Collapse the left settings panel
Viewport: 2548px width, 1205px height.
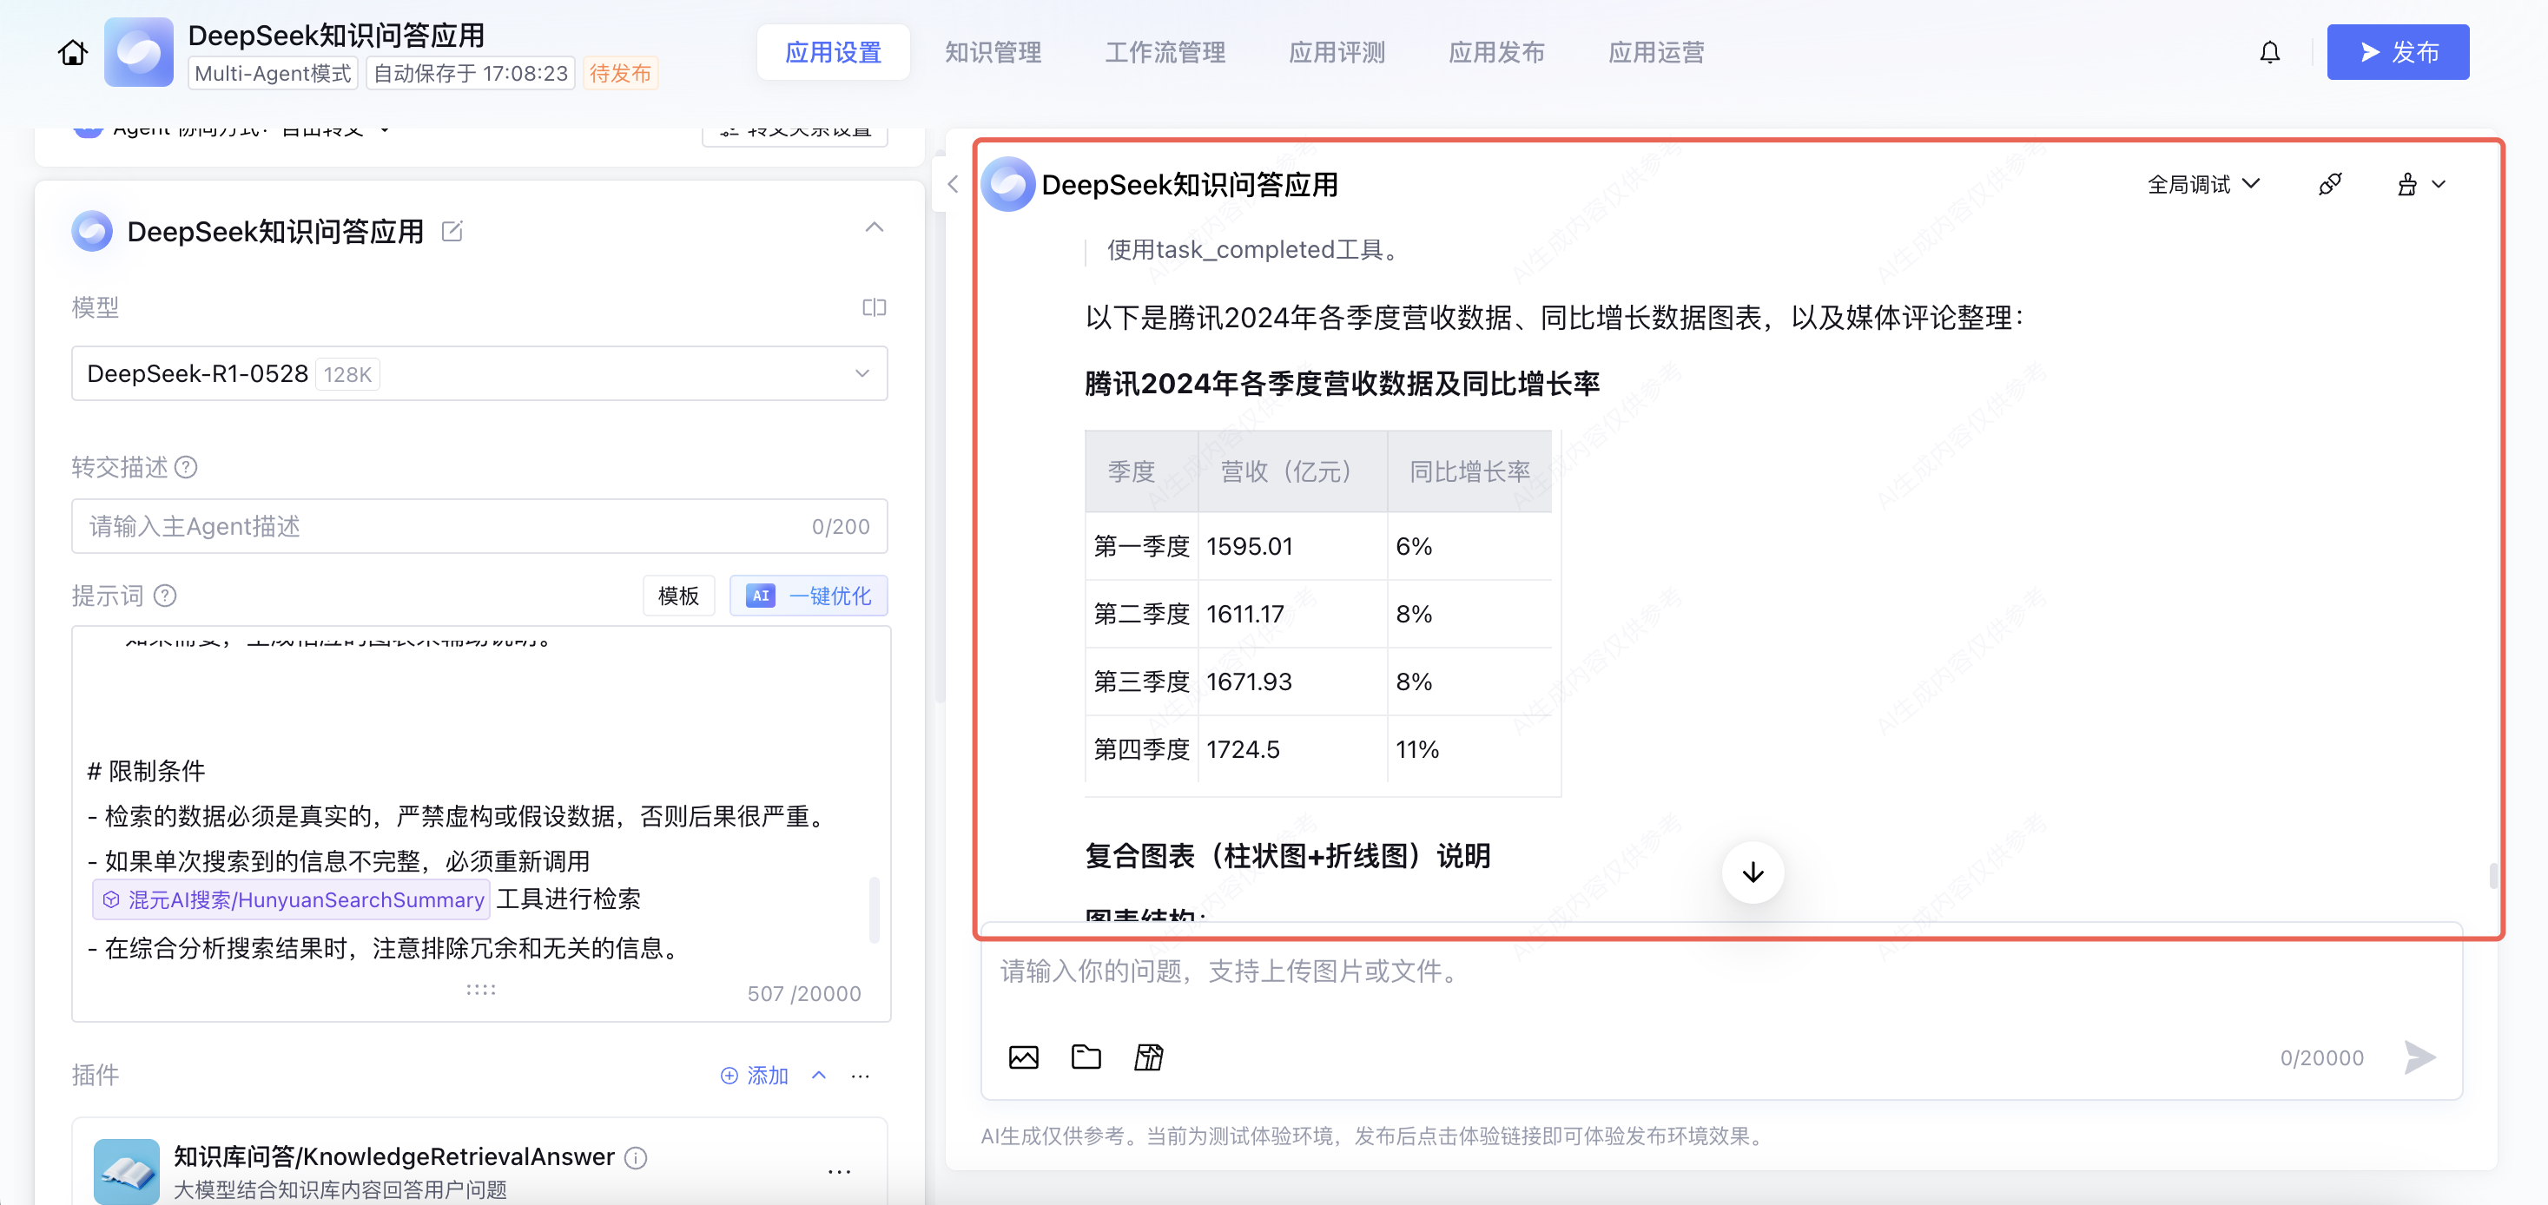tap(953, 185)
